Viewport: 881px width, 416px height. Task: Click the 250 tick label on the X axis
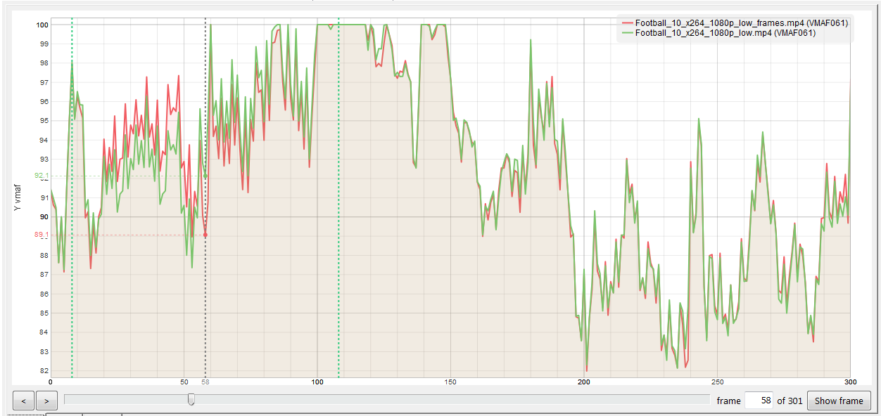point(716,382)
